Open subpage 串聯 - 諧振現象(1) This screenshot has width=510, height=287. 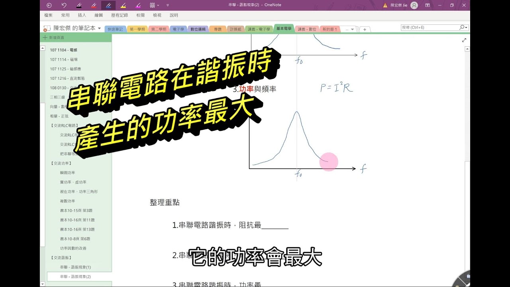pyautogui.click(x=76, y=267)
